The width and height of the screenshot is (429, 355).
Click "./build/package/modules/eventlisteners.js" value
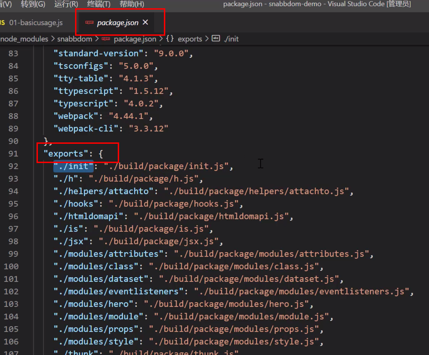(302, 292)
